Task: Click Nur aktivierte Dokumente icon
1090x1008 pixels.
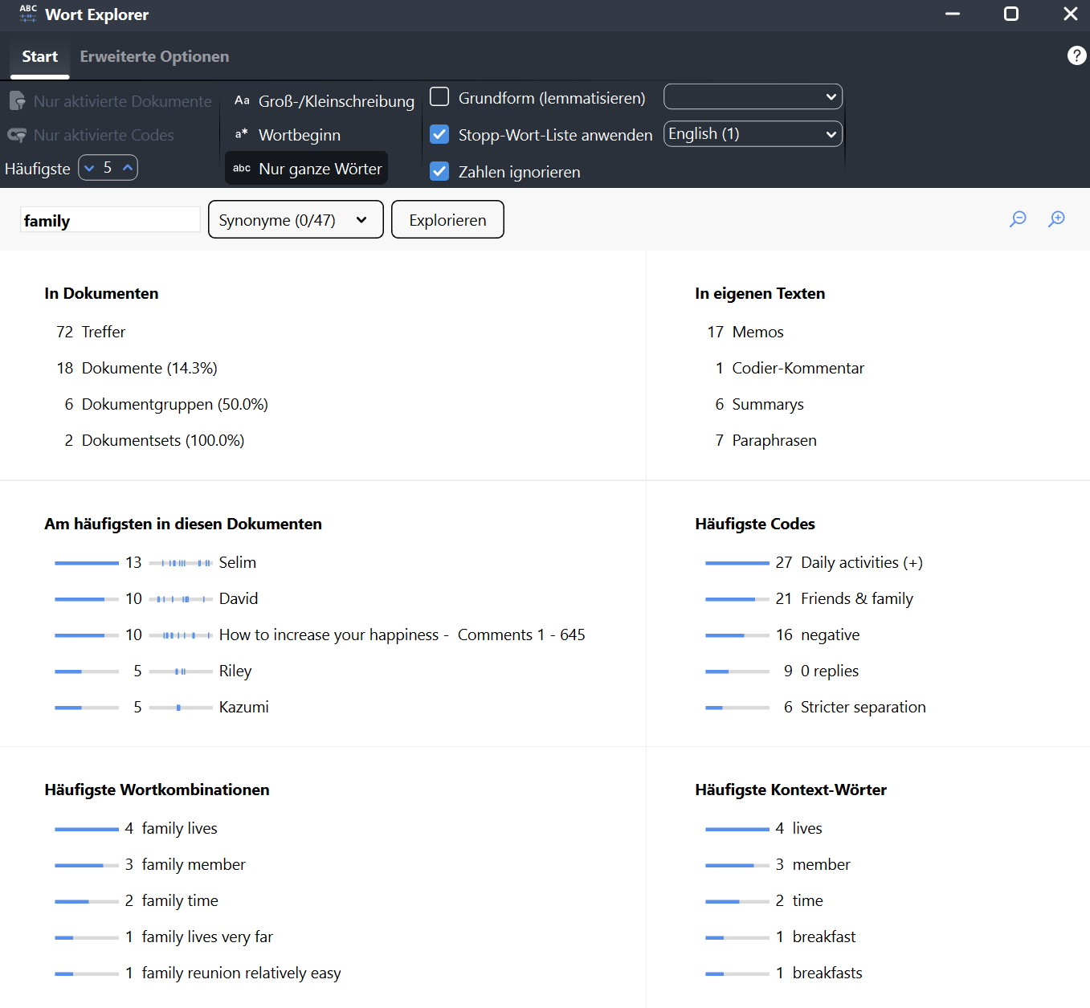Action: click(x=17, y=101)
